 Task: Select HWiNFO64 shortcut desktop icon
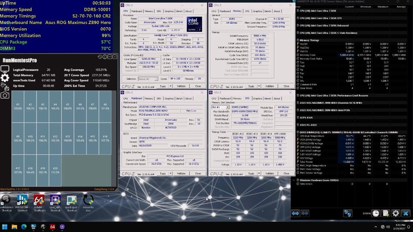(22, 203)
